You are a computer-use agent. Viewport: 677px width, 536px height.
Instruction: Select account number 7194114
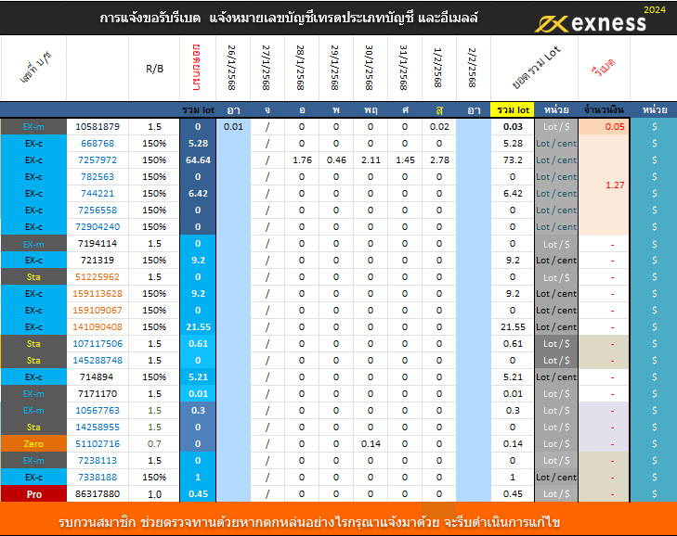pos(98,244)
